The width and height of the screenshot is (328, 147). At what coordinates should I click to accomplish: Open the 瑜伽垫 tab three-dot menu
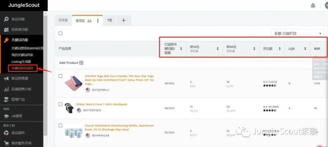click(x=98, y=21)
